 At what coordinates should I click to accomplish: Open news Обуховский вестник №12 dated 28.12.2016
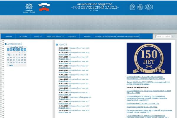click(79, 101)
